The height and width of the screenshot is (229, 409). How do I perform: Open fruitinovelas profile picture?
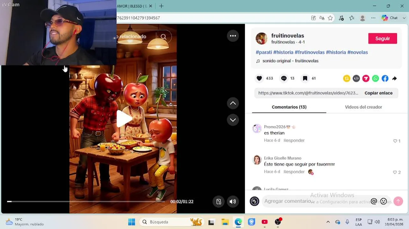[x=262, y=38]
